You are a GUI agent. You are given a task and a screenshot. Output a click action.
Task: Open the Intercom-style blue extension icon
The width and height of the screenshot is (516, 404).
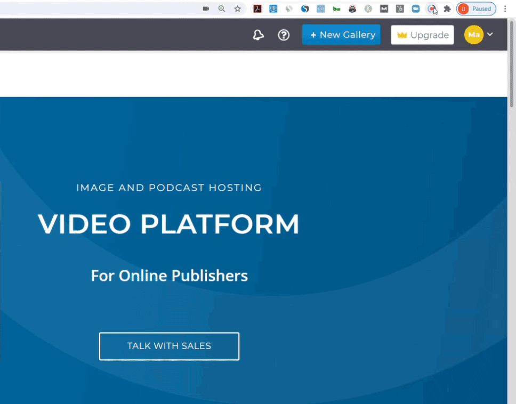pos(273,9)
